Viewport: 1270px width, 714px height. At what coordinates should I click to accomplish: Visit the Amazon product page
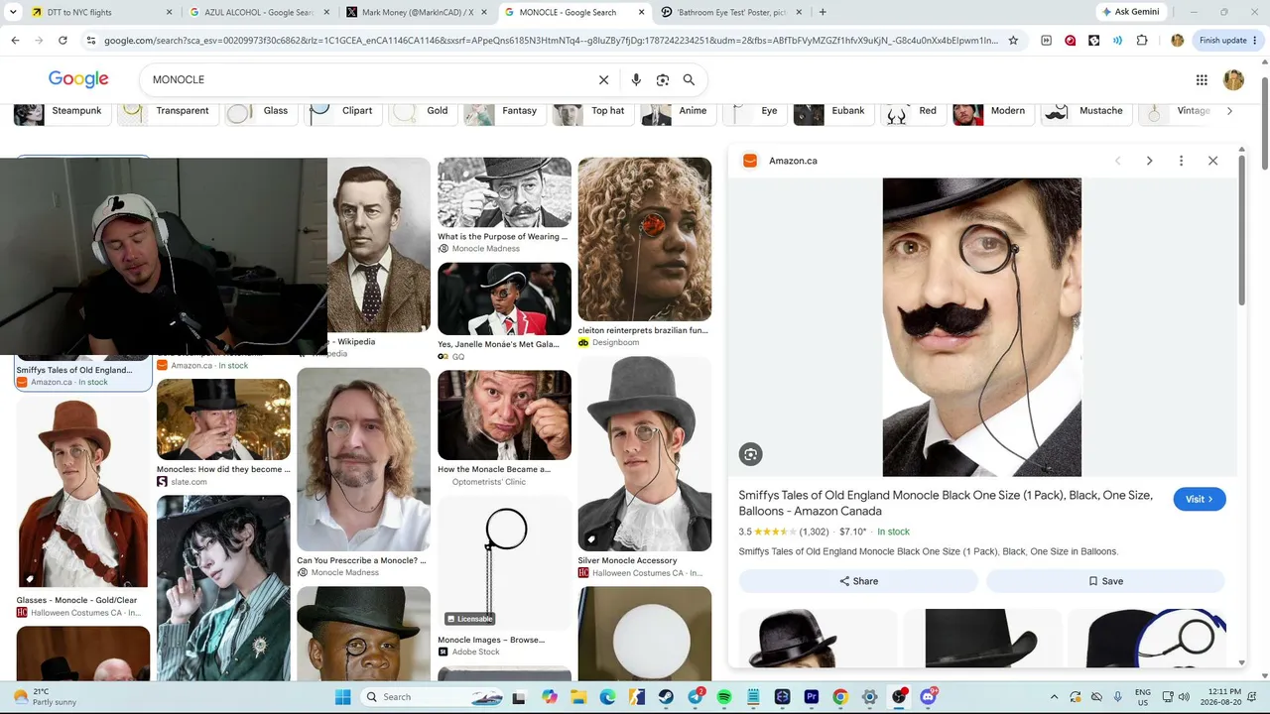1200,499
